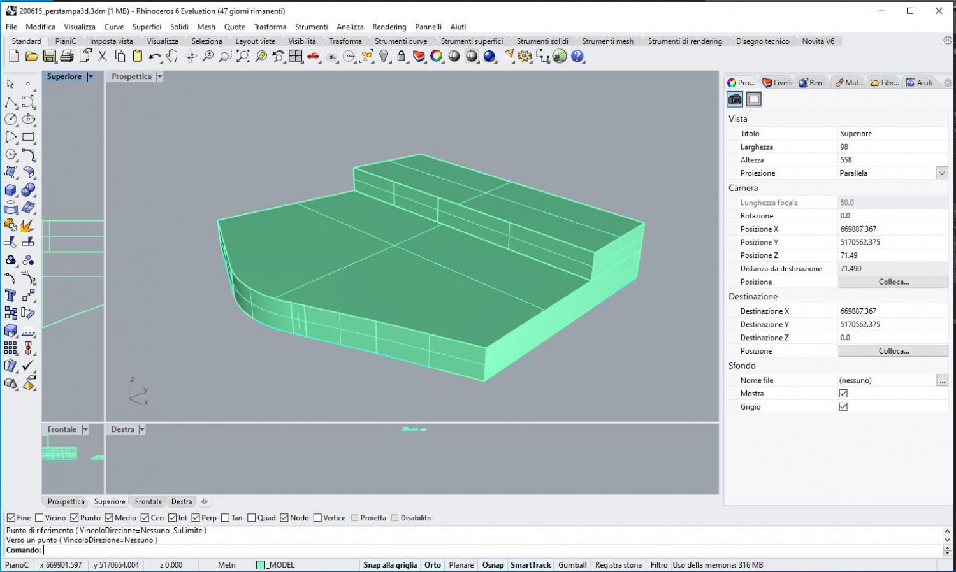
Task: Click the Undo arrow icon
Action: 154,57
